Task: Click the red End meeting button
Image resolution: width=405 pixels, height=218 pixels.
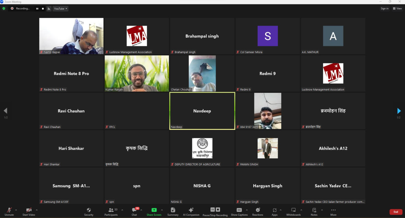Action: click(396, 212)
